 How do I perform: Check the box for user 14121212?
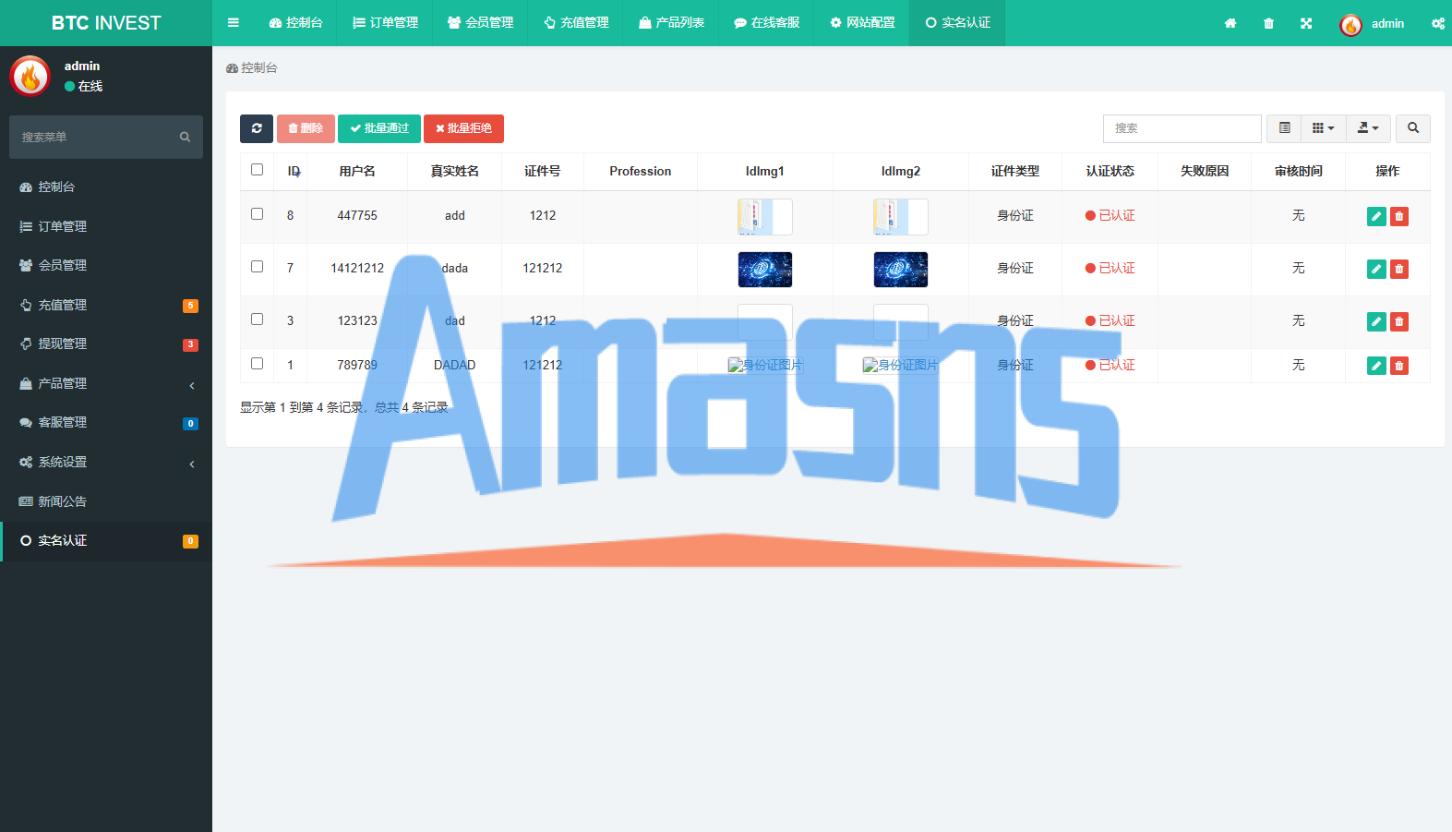[x=257, y=267]
